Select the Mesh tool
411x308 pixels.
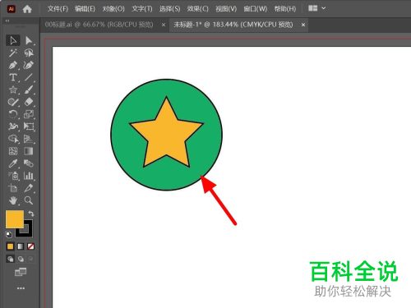[13, 151]
